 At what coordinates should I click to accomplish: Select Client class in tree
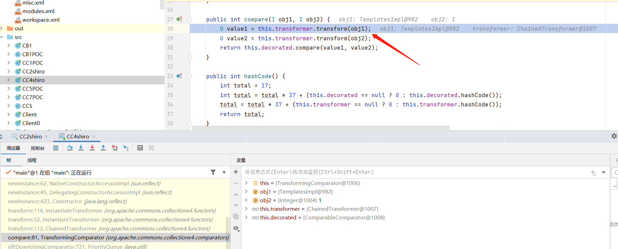pos(30,114)
